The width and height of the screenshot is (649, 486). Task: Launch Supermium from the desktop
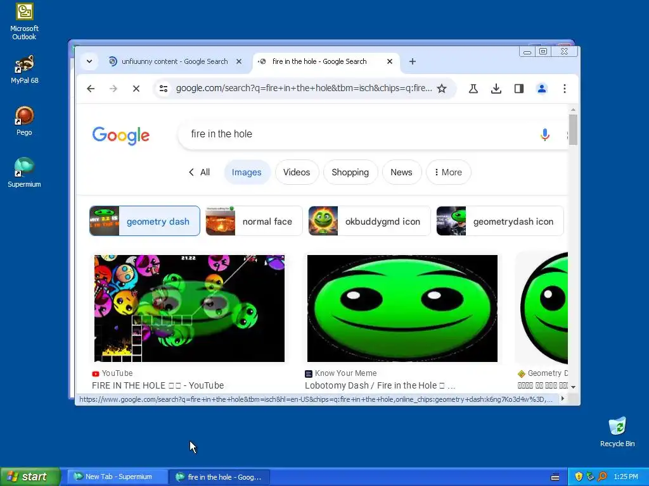click(24, 173)
